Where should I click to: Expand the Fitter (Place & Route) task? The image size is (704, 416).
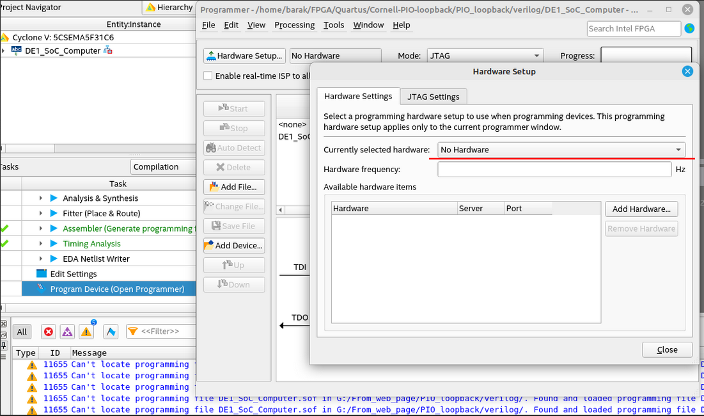41,213
